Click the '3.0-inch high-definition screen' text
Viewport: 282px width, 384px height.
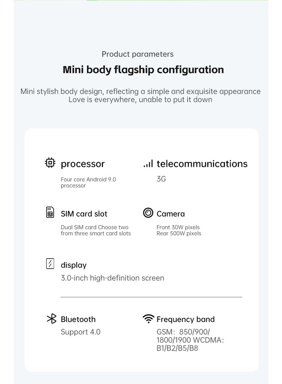click(x=112, y=278)
